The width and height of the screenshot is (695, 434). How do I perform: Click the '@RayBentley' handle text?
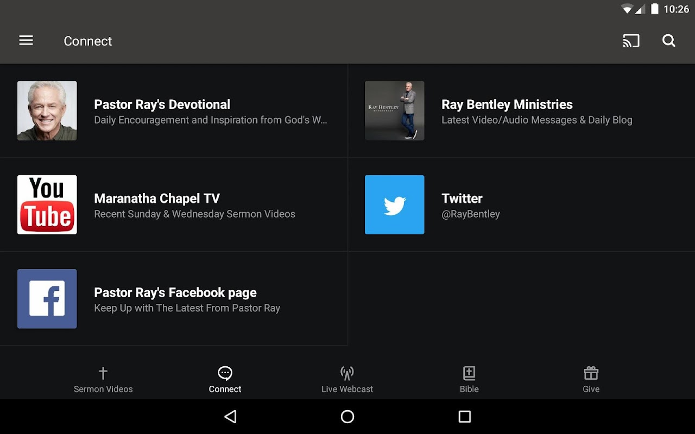click(471, 214)
